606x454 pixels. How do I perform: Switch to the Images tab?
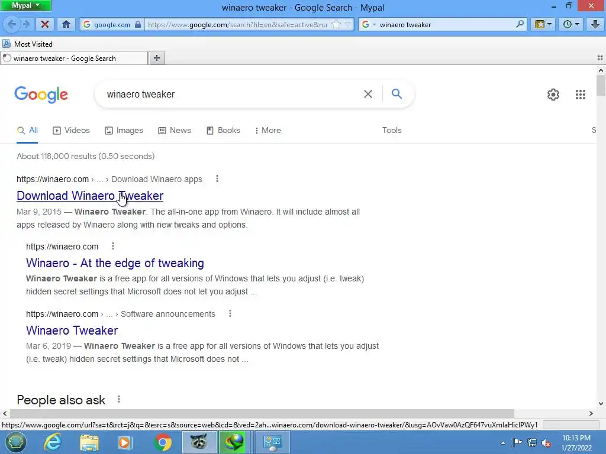pyautogui.click(x=124, y=131)
